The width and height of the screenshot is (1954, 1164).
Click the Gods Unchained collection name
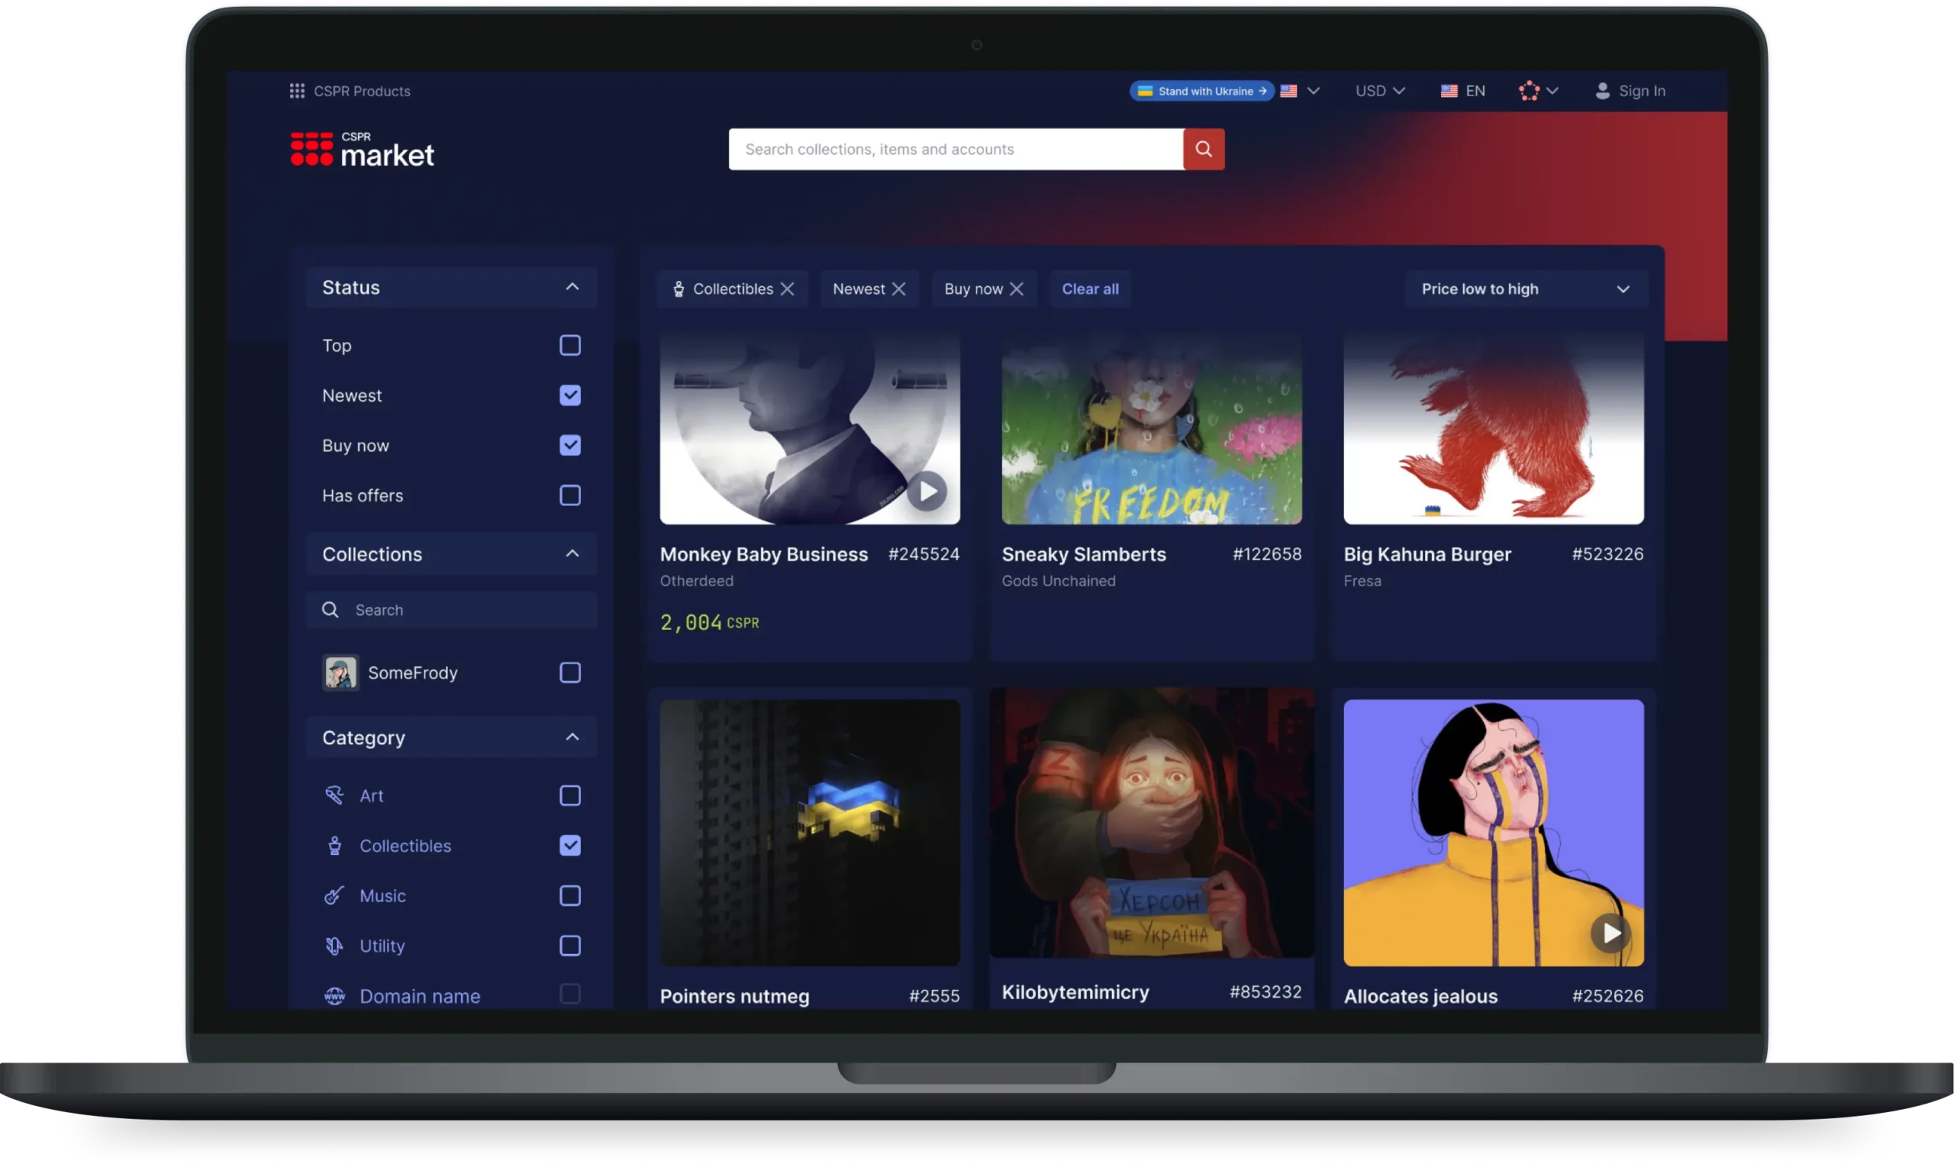click(1059, 581)
